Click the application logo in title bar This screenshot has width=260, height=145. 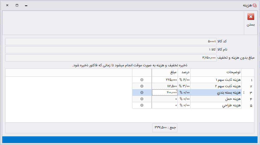coord(254,5)
